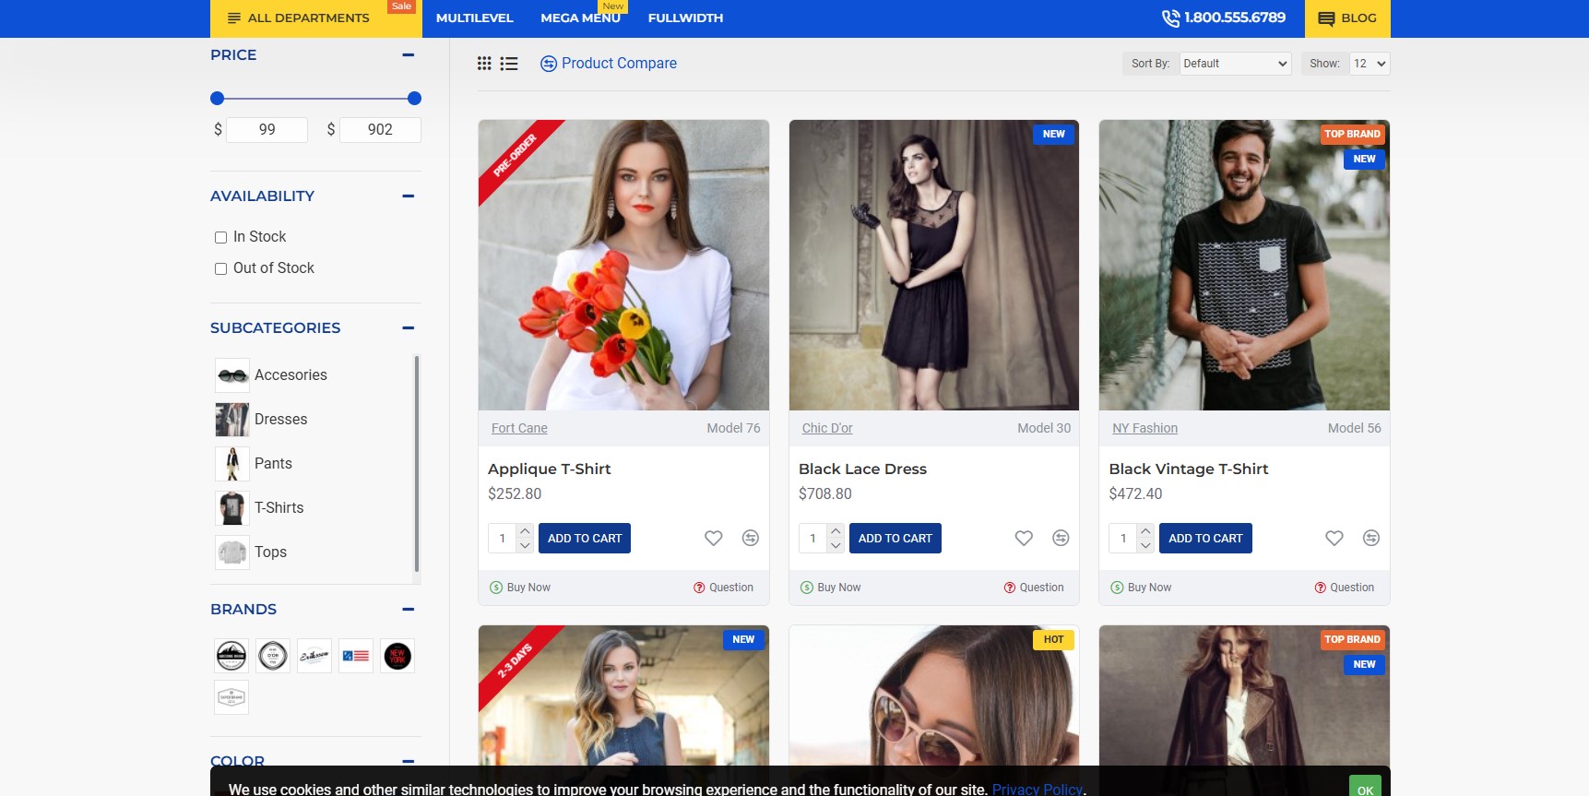The image size is (1589, 796).
Task: Add Applique T-Shirt to cart
Action: click(x=585, y=539)
